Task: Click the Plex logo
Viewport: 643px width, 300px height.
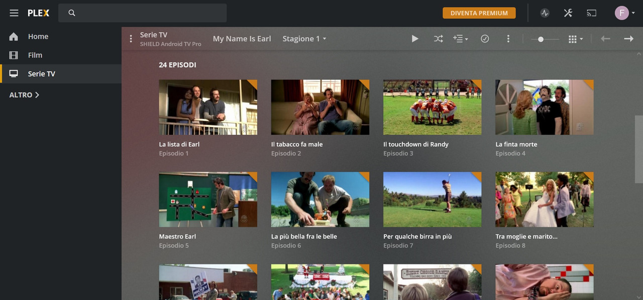Action: [39, 13]
